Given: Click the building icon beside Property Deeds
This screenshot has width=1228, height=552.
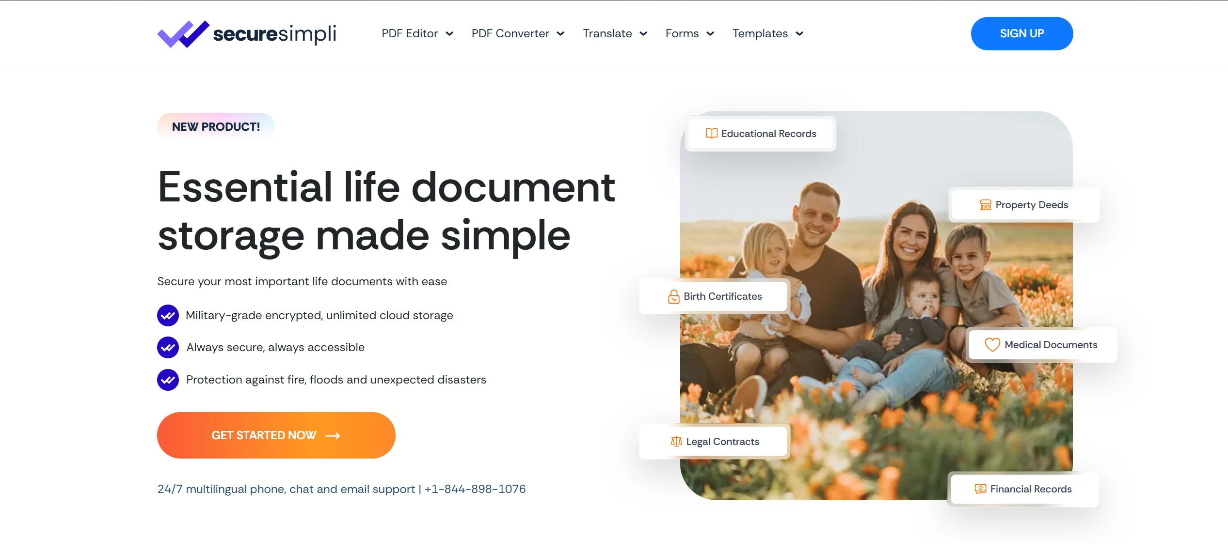Looking at the screenshot, I should tap(985, 205).
